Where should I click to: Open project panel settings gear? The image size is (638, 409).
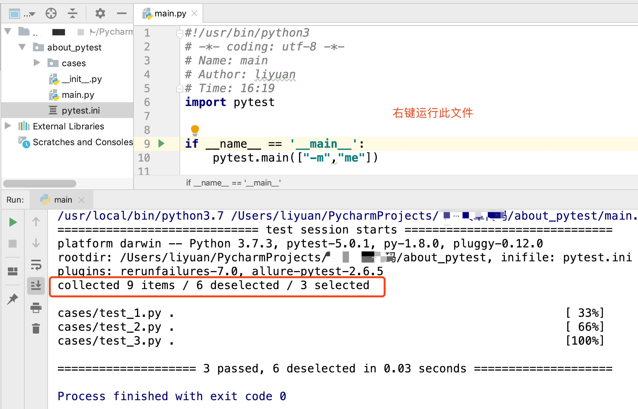coord(100,13)
